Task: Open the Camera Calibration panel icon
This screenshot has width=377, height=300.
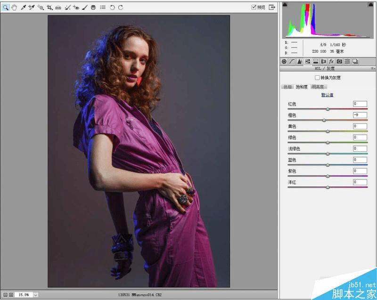Action: click(x=339, y=61)
